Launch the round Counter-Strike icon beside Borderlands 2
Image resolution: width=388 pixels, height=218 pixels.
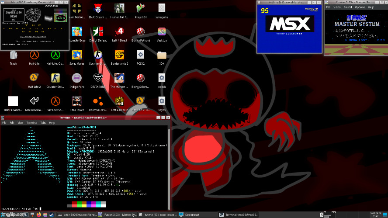pos(98,55)
